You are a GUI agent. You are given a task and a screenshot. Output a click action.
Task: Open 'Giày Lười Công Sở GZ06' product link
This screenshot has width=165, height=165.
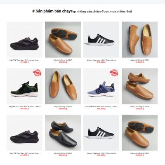click(139, 60)
